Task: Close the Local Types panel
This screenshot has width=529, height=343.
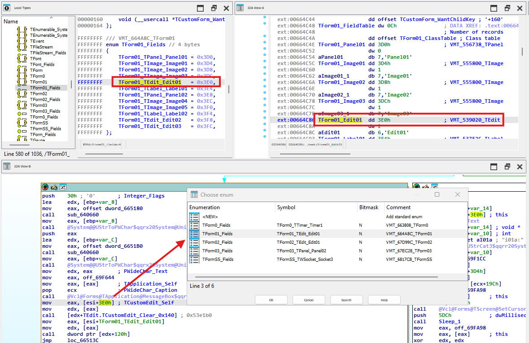Action: point(227,8)
